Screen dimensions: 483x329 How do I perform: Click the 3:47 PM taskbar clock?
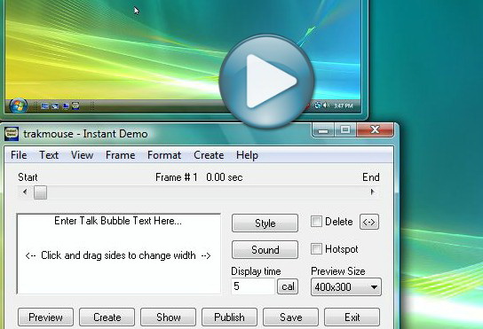point(344,106)
